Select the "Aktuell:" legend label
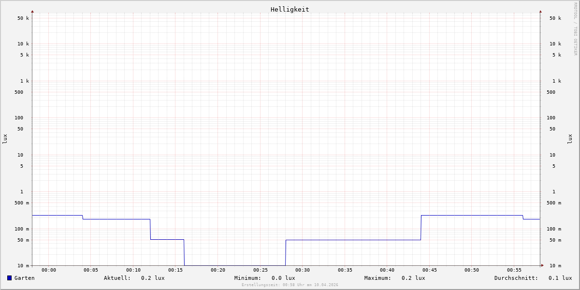The width and height of the screenshot is (580, 290). pos(117,278)
